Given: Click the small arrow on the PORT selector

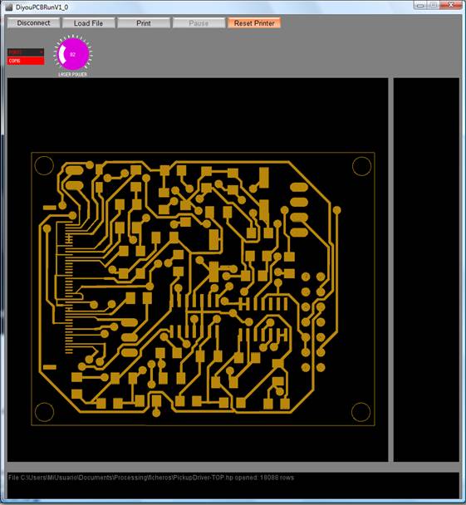Looking at the screenshot, I should pyautogui.click(x=42, y=52).
